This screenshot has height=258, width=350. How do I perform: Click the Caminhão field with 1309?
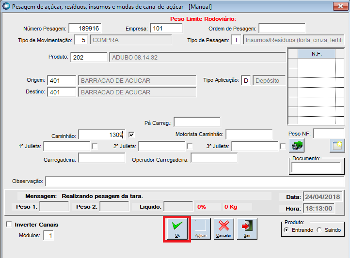[x=102, y=135]
